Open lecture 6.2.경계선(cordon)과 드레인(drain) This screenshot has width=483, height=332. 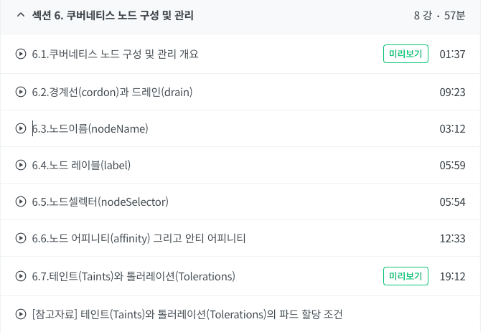click(x=112, y=92)
